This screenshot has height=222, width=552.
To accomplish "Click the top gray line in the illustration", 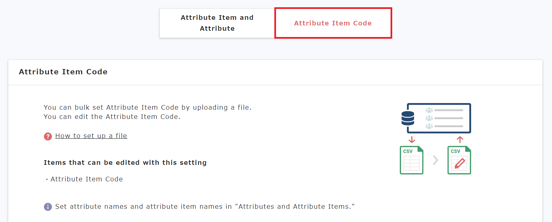I will pos(449,110).
